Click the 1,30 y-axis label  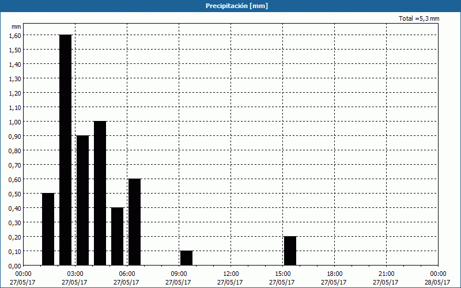15,78
